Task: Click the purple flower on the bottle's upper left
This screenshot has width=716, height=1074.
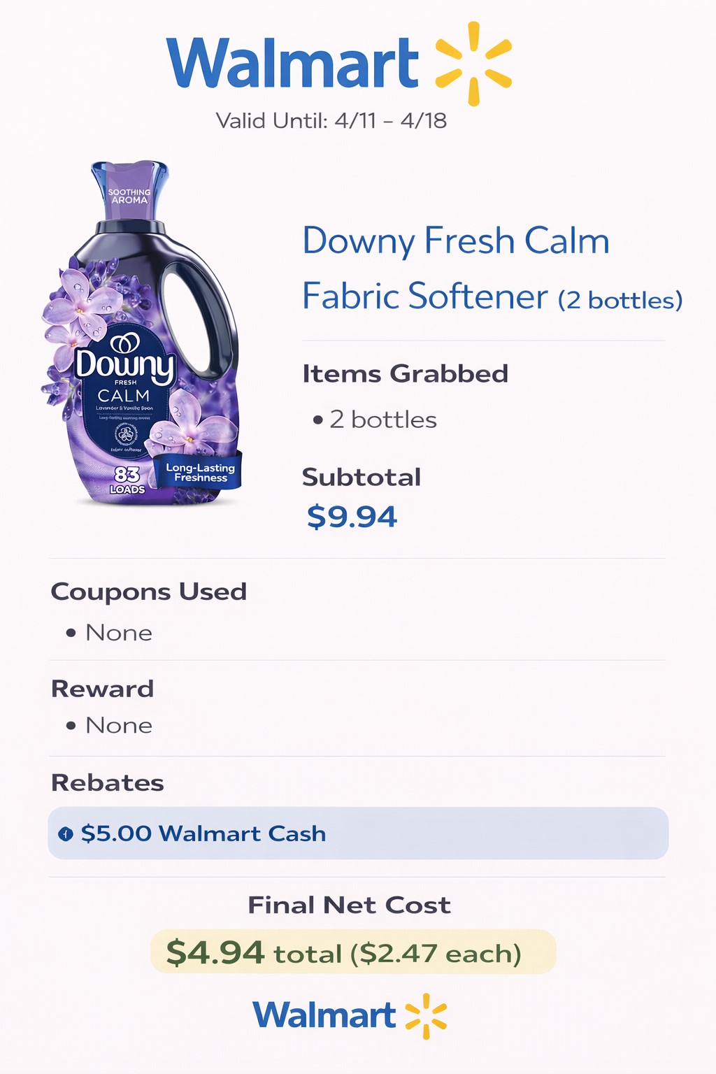Action: tap(78, 297)
